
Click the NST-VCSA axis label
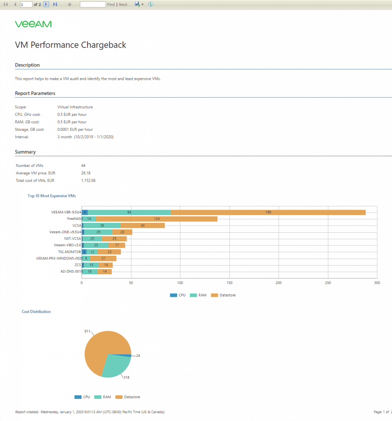click(x=72, y=239)
